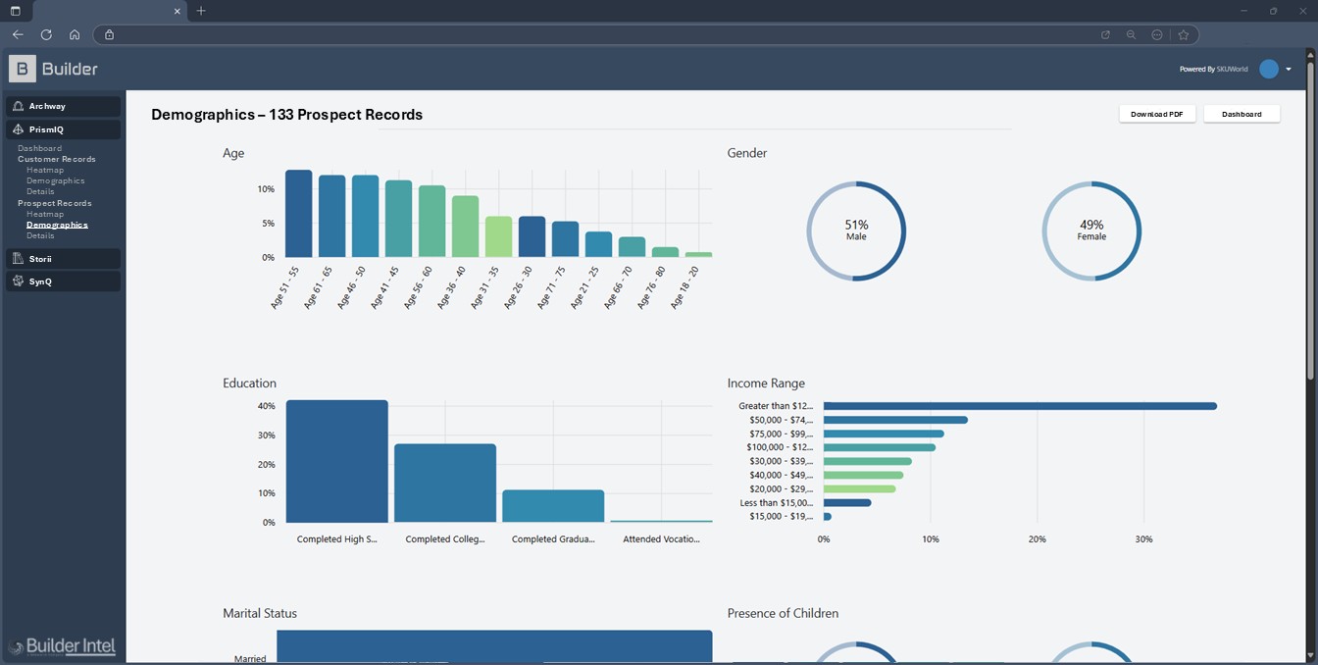Click the Dashboard button at top right
Viewport: 1318px width, 665px height.
pyautogui.click(x=1242, y=114)
